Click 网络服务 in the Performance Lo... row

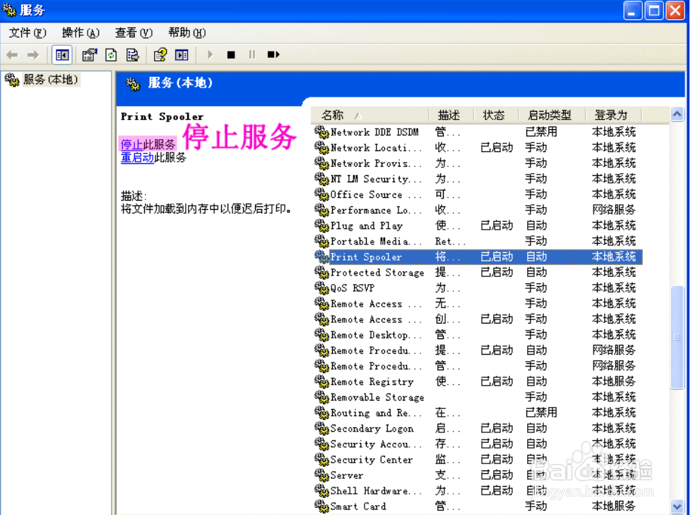(613, 210)
